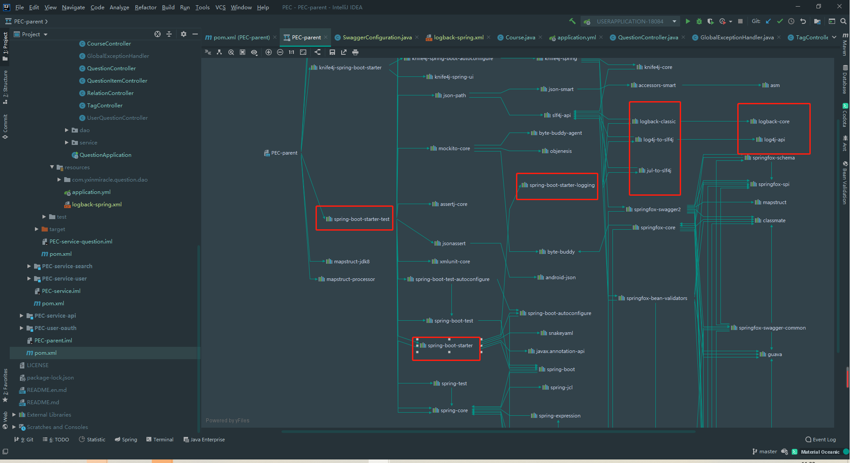Image resolution: width=851 pixels, height=463 pixels.
Task: Click the Git Rollback undo arrow
Action: [x=803, y=21]
